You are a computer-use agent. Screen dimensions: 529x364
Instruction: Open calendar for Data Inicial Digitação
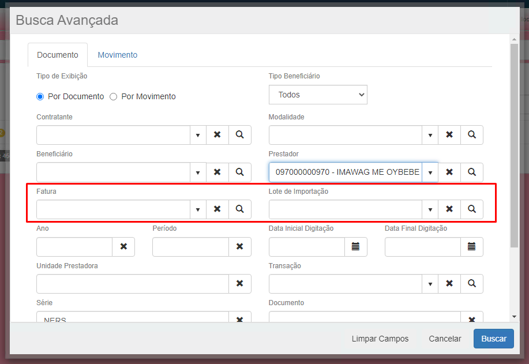click(355, 246)
